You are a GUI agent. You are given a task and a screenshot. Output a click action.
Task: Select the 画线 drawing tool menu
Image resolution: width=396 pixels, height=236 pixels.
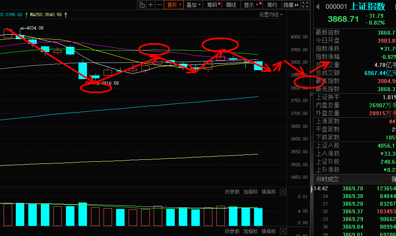tap(231, 5)
